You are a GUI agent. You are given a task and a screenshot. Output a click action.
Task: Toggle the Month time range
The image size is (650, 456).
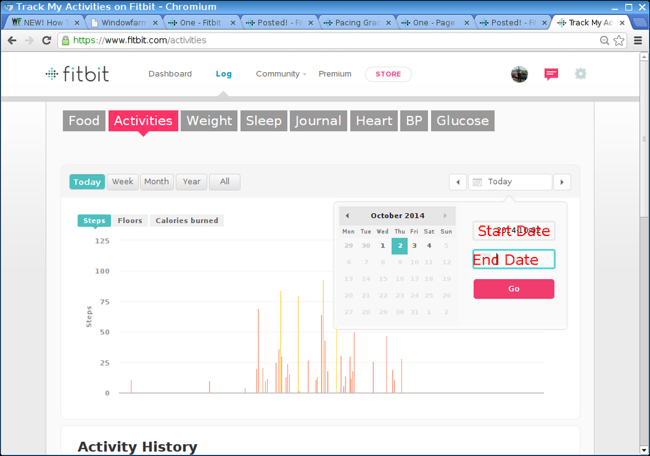[x=156, y=182]
